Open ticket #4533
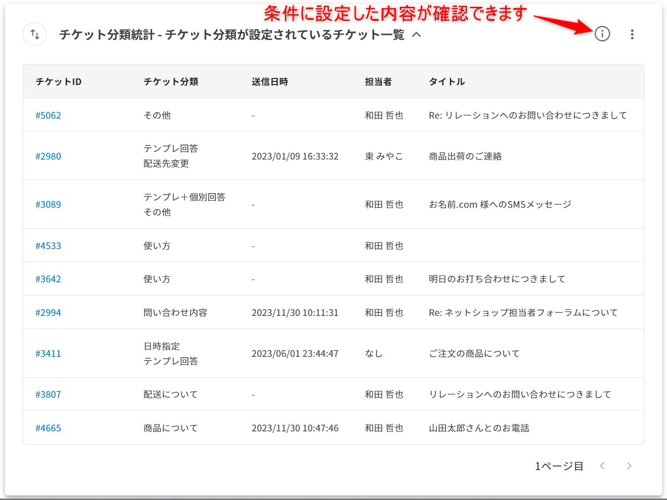Screen dimensions: 667x500 [48, 246]
